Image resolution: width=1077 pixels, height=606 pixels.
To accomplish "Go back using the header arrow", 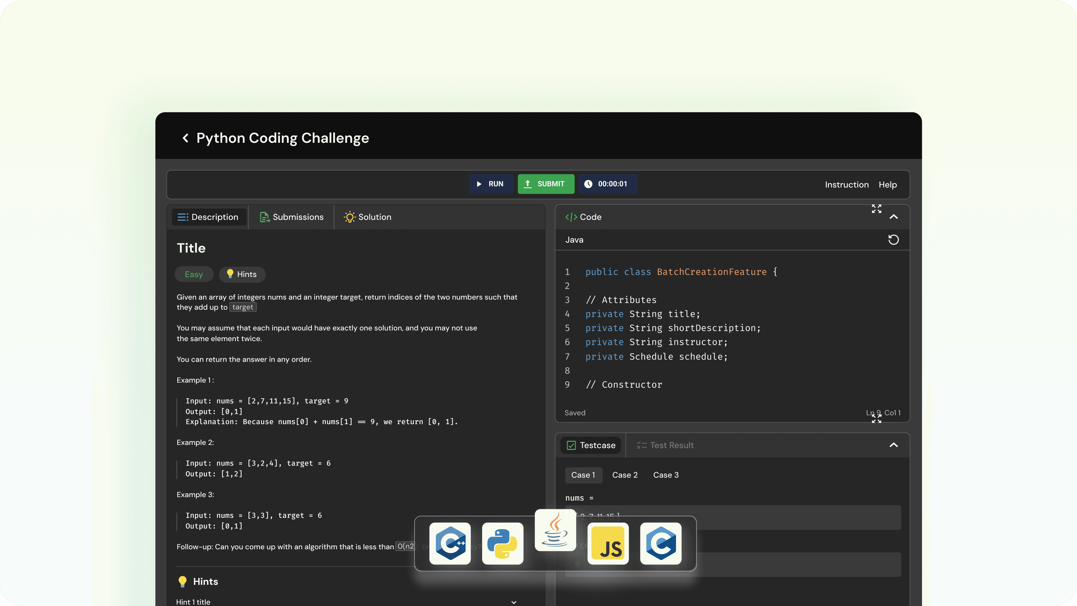I will pyautogui.click(x=186, y=138).
